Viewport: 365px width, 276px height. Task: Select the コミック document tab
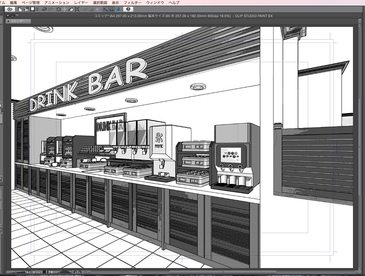(18, 21)
